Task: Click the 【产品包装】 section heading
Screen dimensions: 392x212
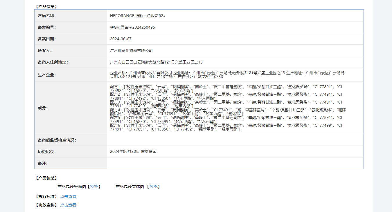Action: tap(46, 178)
